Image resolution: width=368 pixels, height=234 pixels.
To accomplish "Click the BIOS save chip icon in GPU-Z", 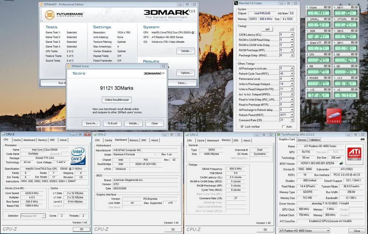I will tap(341, 163).
